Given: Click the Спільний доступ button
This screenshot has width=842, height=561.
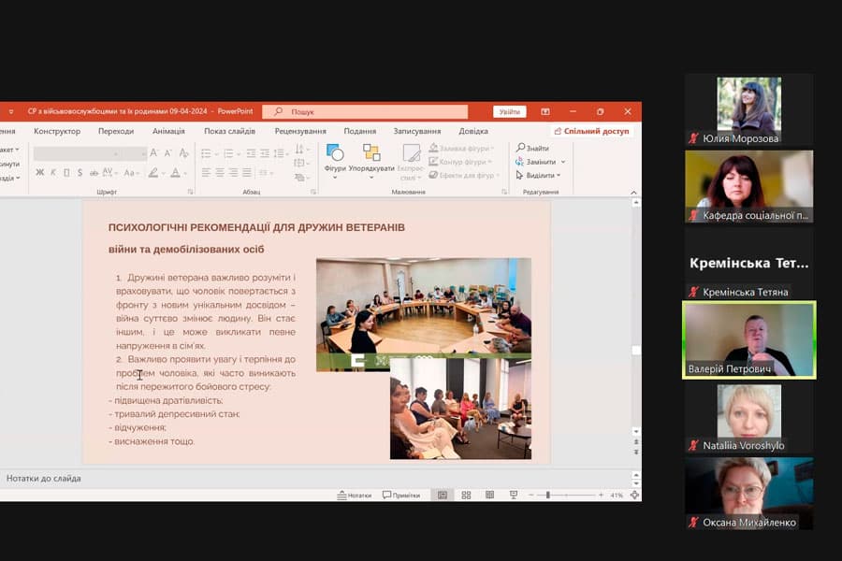Looking at the screenshot, I should [591, 131].
